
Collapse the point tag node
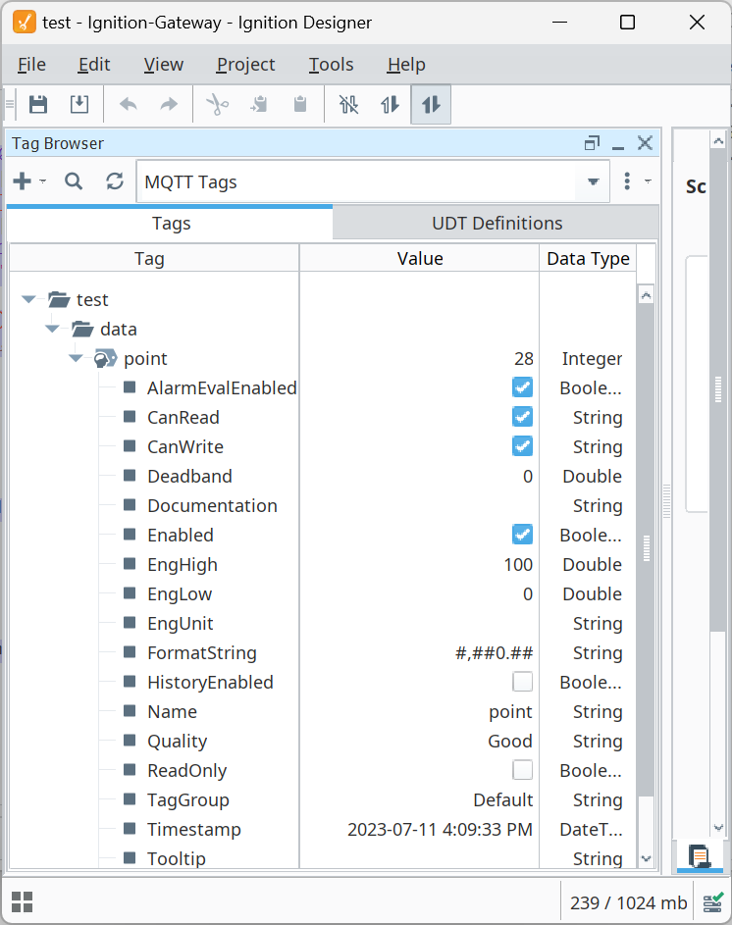pyautogui.click(x=76, y=358)
